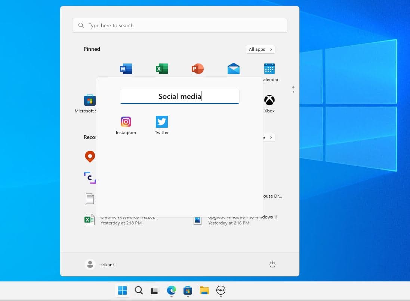Click the Type here to search box

179,25
